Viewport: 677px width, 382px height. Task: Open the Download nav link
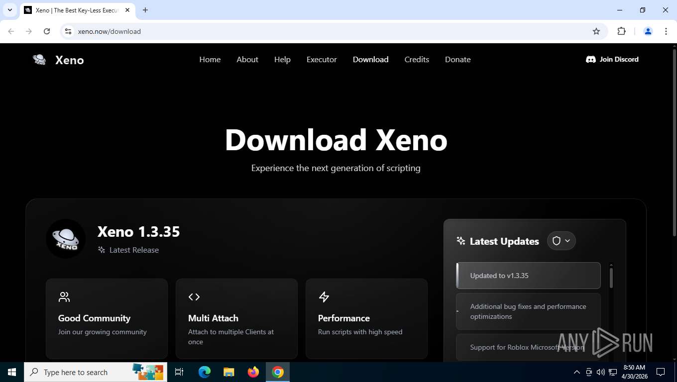tap(371, 59)
